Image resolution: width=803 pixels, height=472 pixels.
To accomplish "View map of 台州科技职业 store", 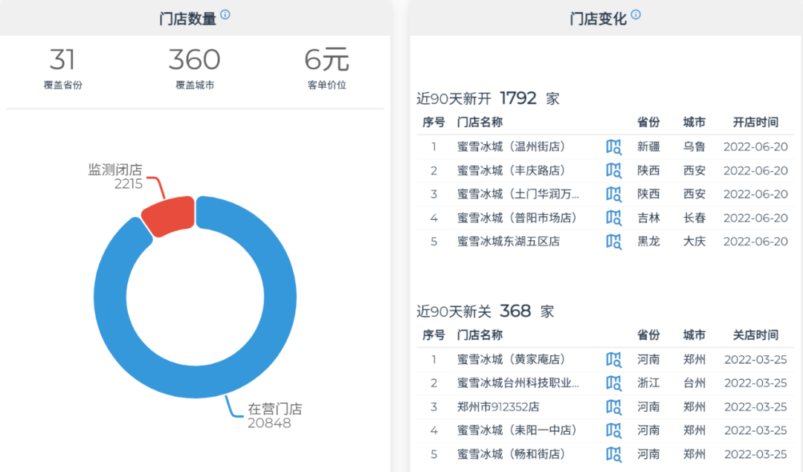I will coord(613,384).
